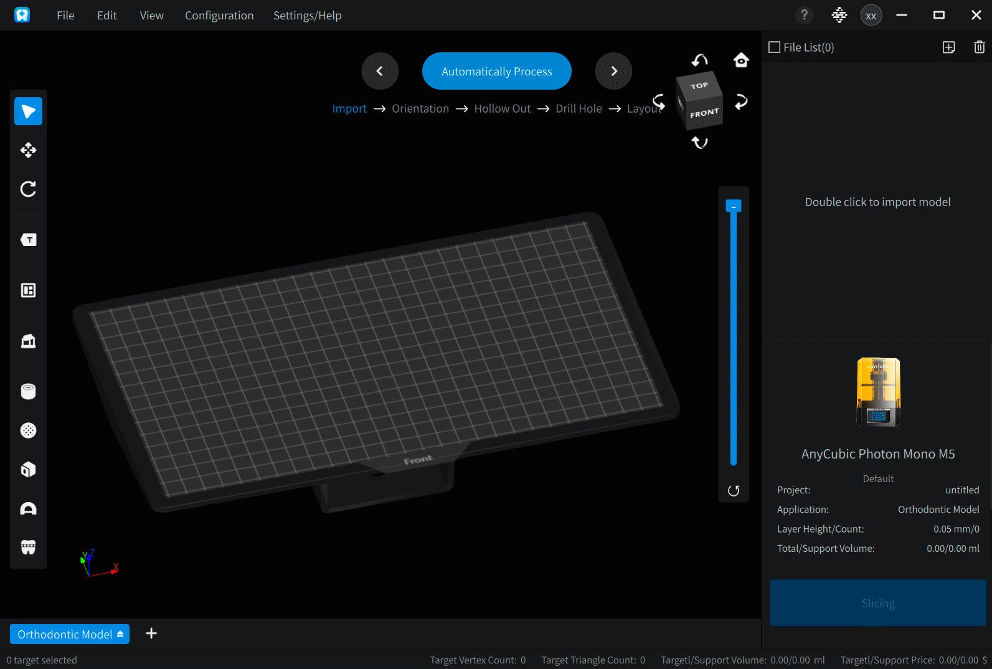This screenshot has height=669, width=992.
Task: Select the arrow selection tool
Action: pos(28,111)
